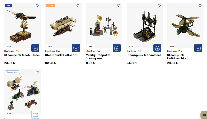Screen dimensions: 207x119
Task: Click the Steampunk Helidroschke title
Action: tap(177, 57)
